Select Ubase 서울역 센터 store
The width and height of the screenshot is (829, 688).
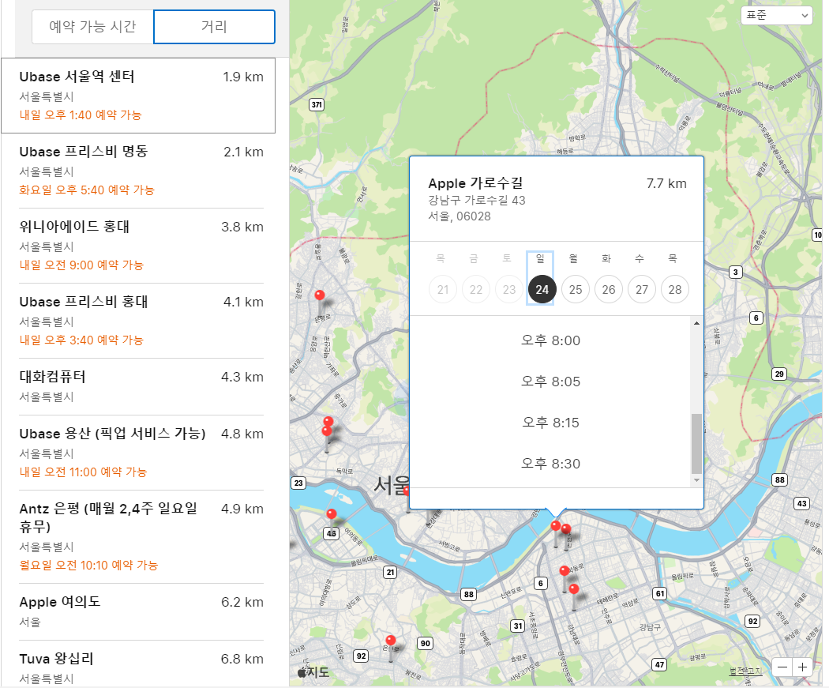coord(138,96)
